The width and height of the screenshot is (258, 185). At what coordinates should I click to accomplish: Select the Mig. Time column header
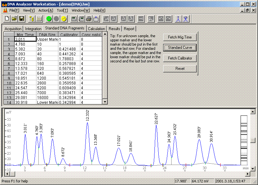pyautogui.click(x=25, y=34)
